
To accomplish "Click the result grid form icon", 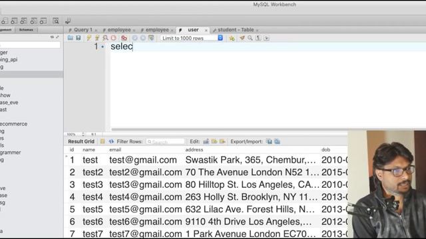I will (103, 141).
